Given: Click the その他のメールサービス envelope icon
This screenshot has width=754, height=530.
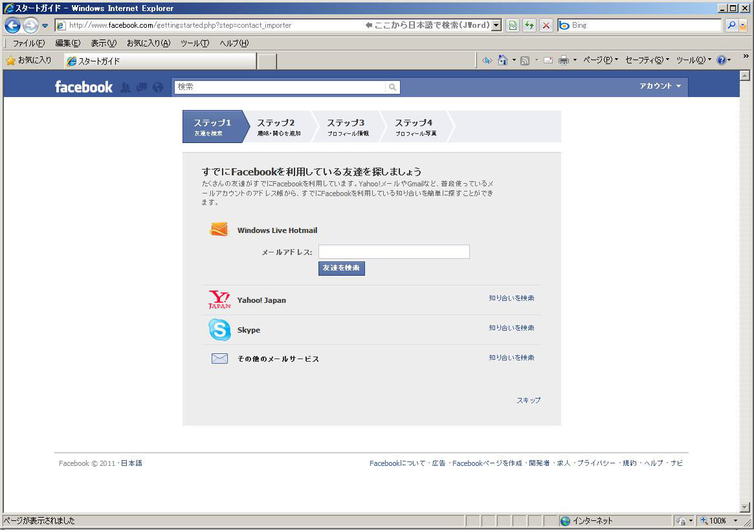Looking at the screenshot, I should (220, 359).
